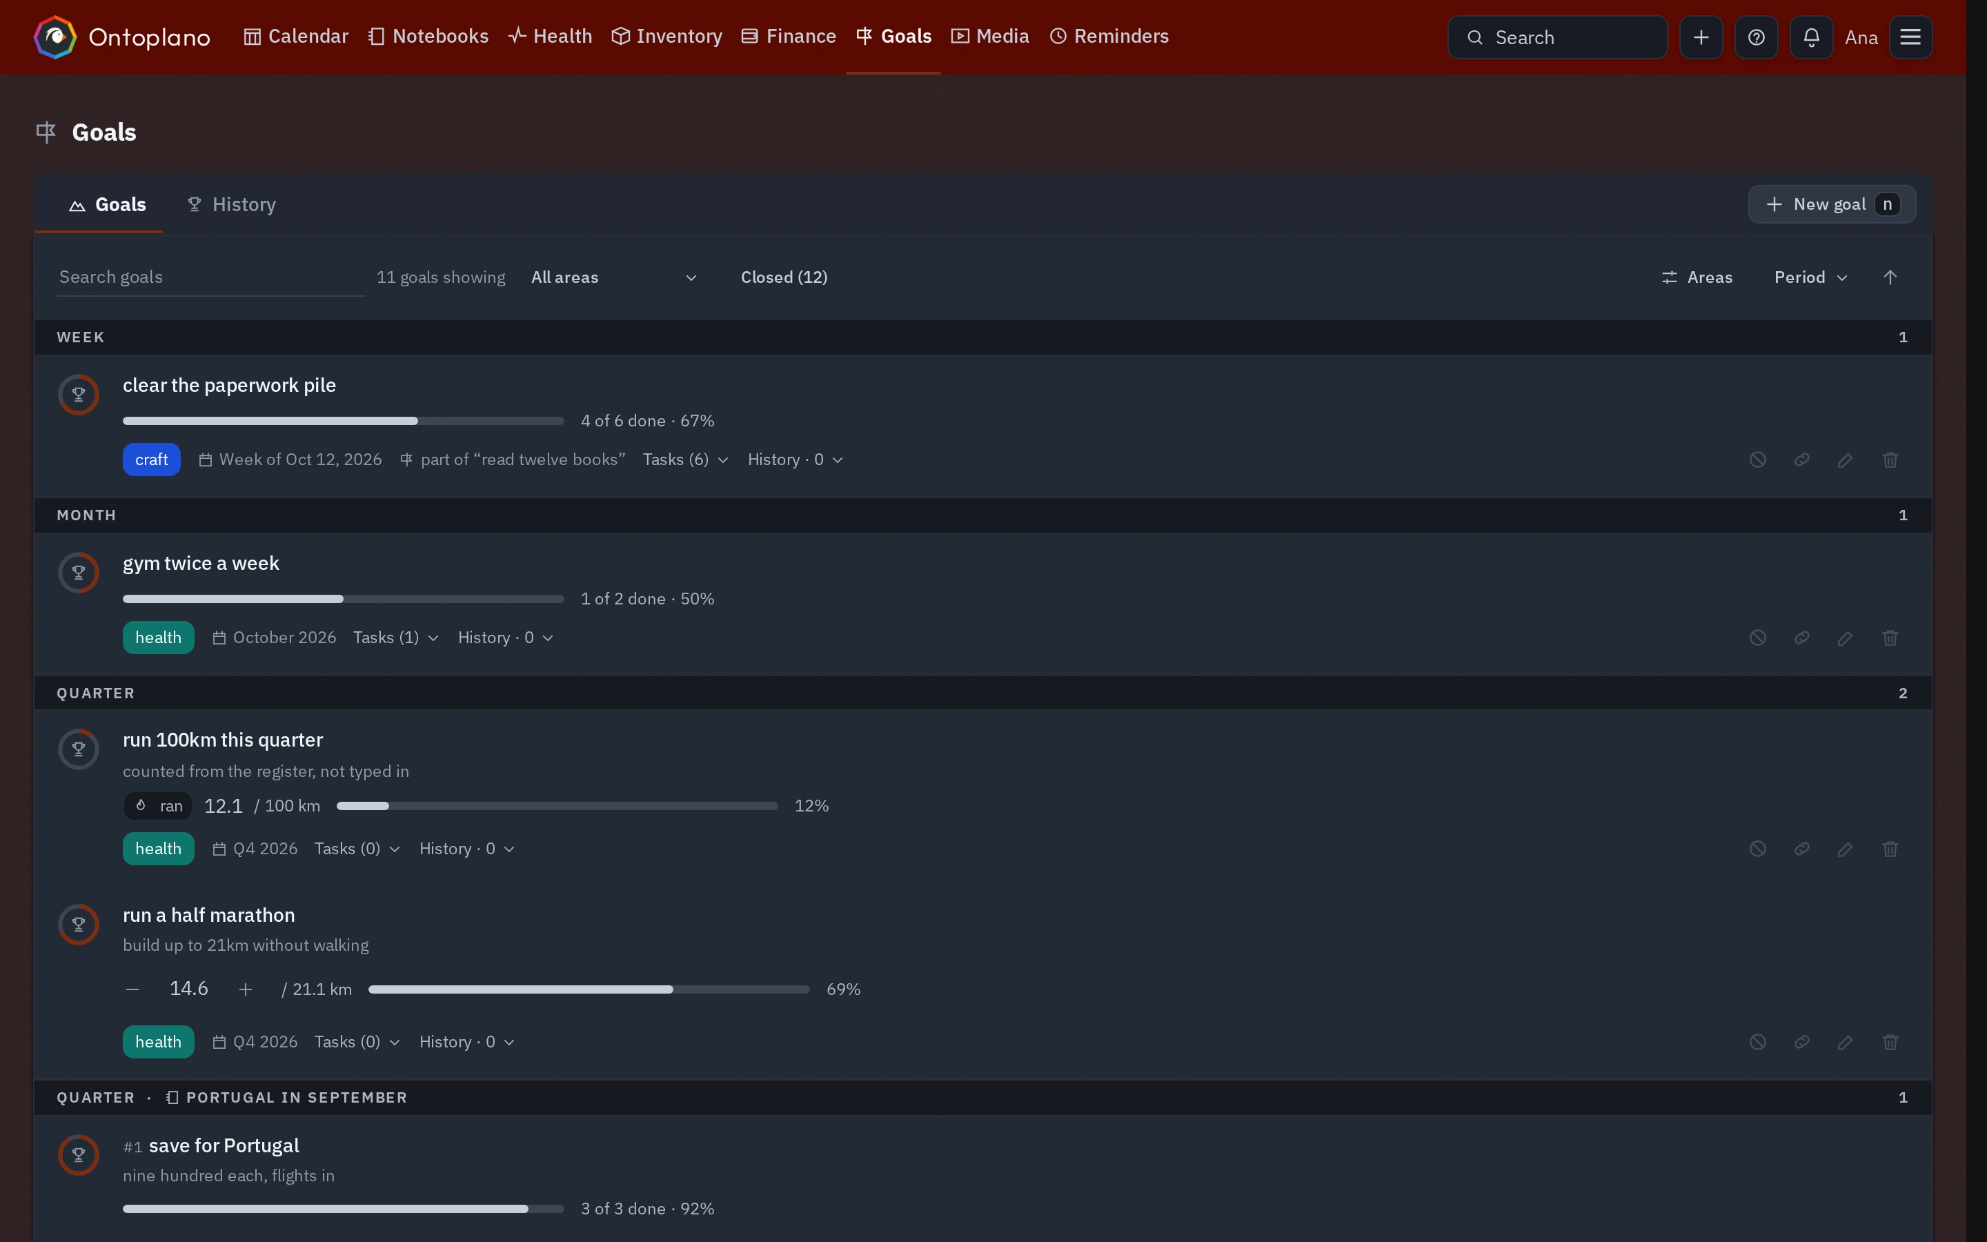Click the Ana user name

1861,37
